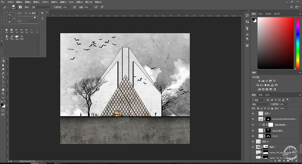Viewport: 302px width, 164px height.
Task: Open the Search icon at top right
Action: coord(291,7)
